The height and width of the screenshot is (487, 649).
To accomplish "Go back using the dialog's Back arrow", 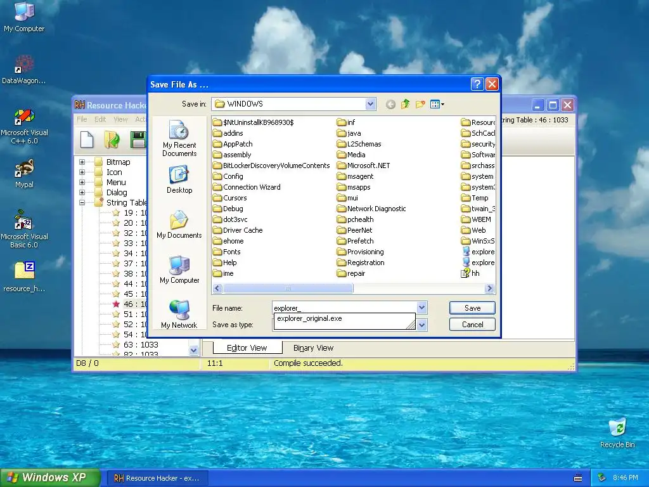I will click(x=390, y=105).
